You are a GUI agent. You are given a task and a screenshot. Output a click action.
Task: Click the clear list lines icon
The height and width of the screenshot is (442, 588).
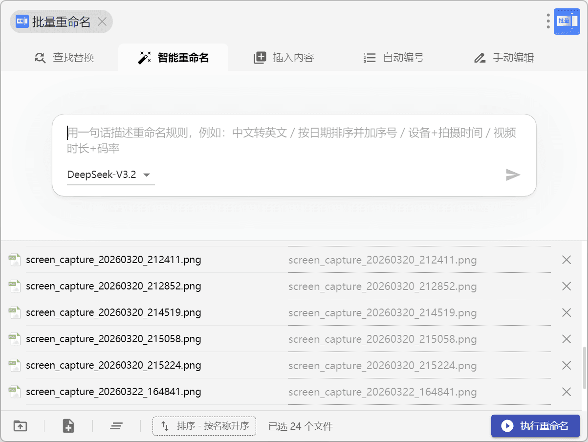coord(116,426)
